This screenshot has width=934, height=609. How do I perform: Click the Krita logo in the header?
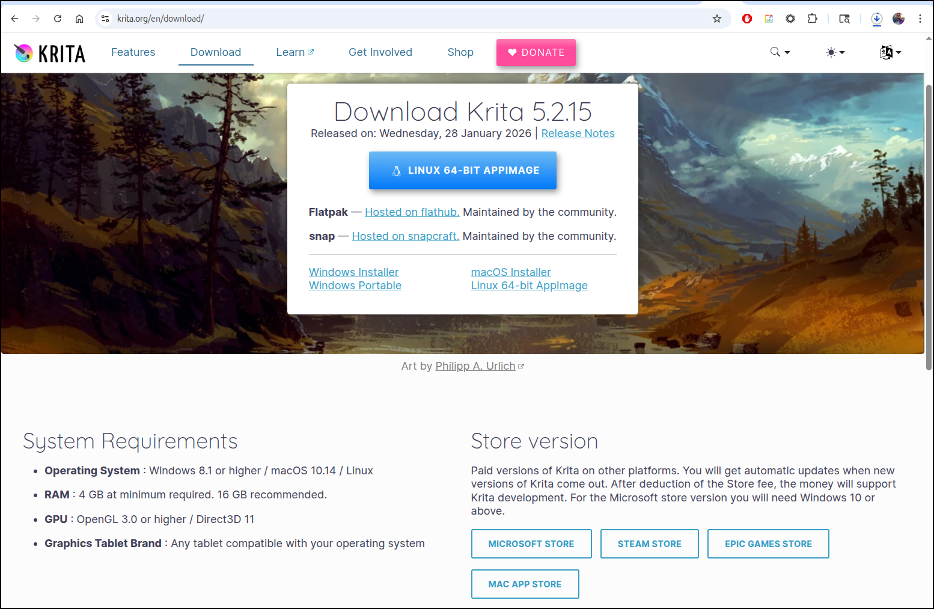tap(50, 54)
